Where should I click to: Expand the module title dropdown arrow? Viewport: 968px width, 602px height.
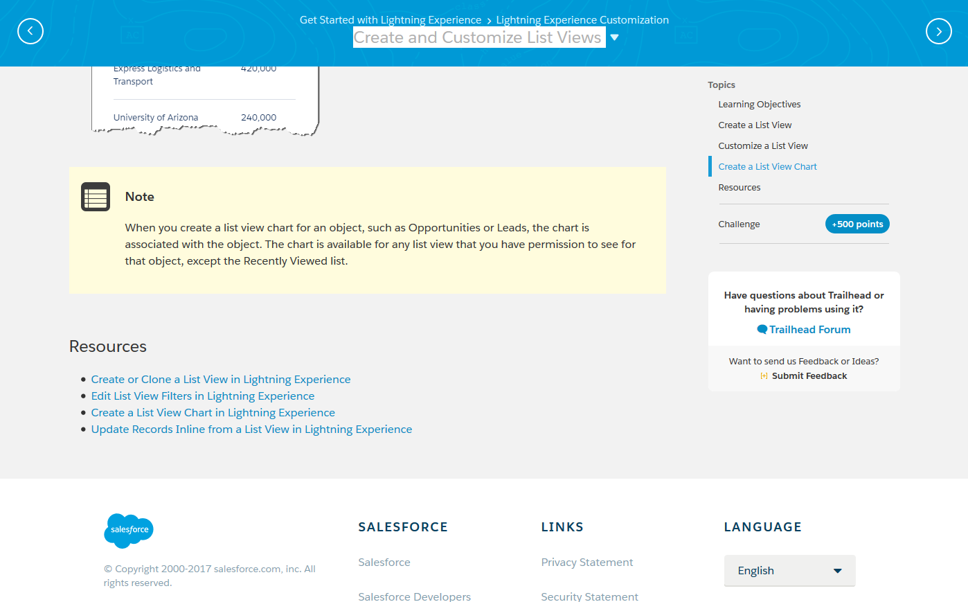click(614, 37)
